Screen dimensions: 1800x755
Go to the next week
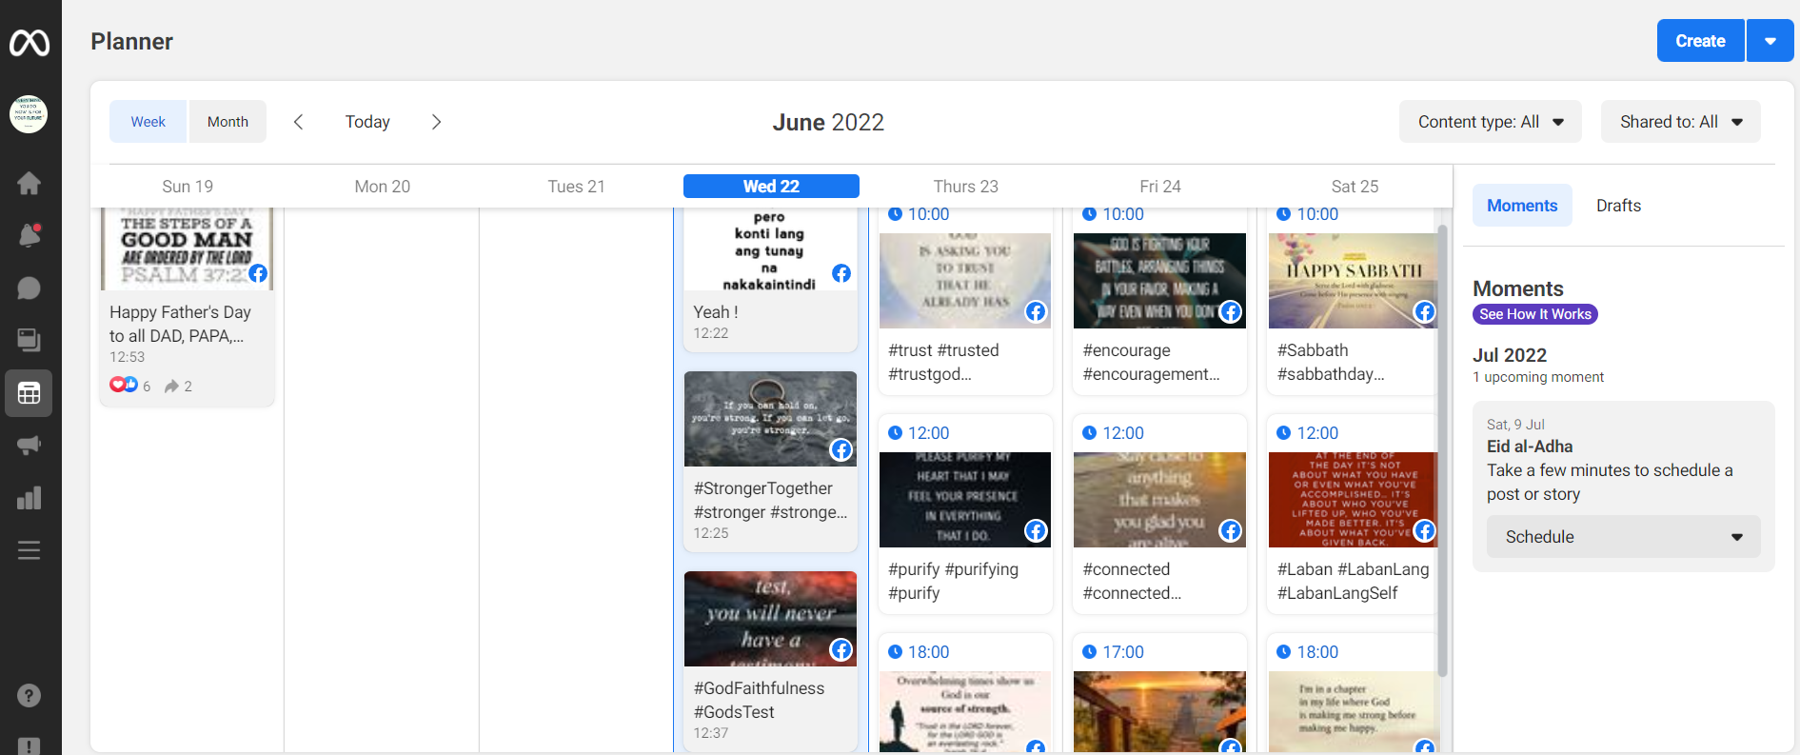(x=436, y=122)
